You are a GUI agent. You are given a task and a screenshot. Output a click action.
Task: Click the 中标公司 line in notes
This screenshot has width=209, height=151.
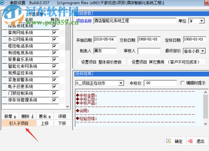86,99
